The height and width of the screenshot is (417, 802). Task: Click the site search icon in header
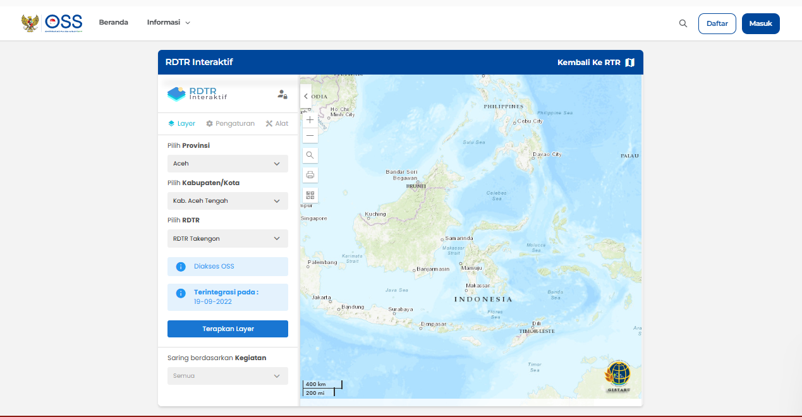coord(683,23)
